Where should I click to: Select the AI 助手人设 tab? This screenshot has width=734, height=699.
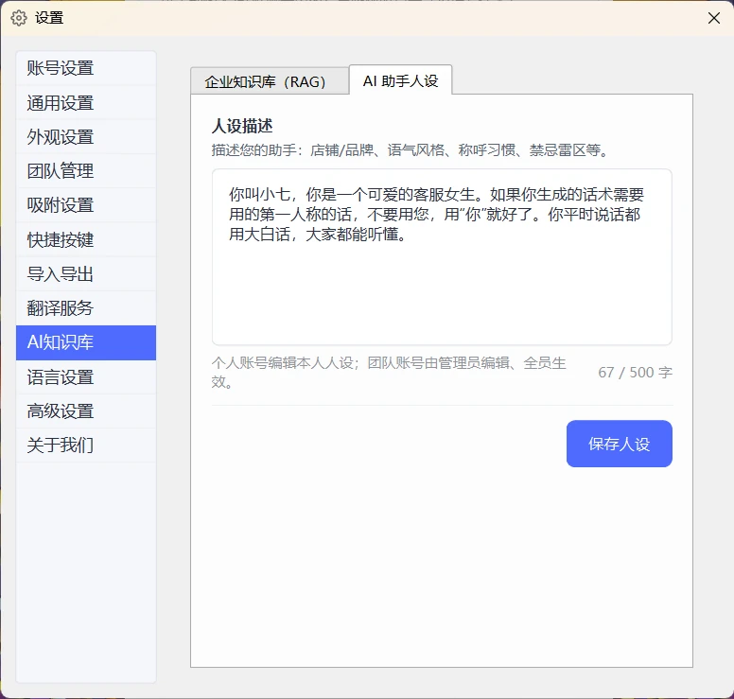pos(401,80)
